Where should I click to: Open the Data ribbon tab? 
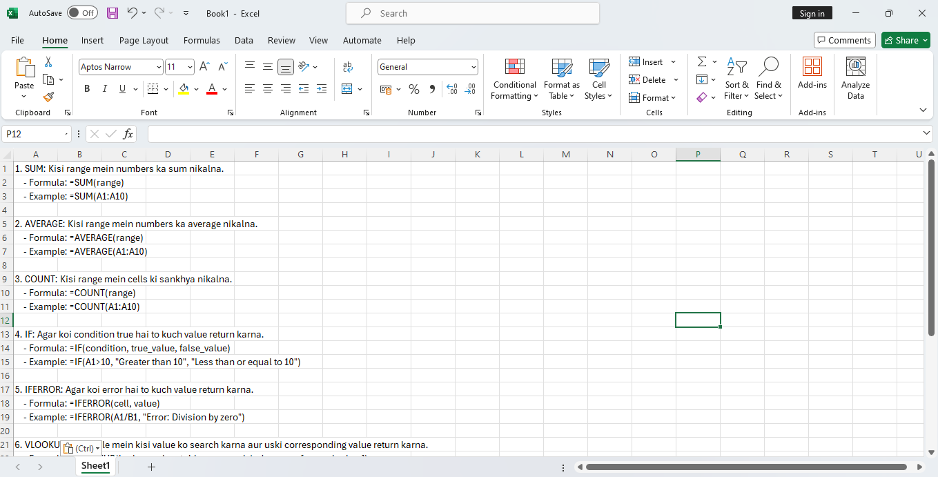click(244, 40)
